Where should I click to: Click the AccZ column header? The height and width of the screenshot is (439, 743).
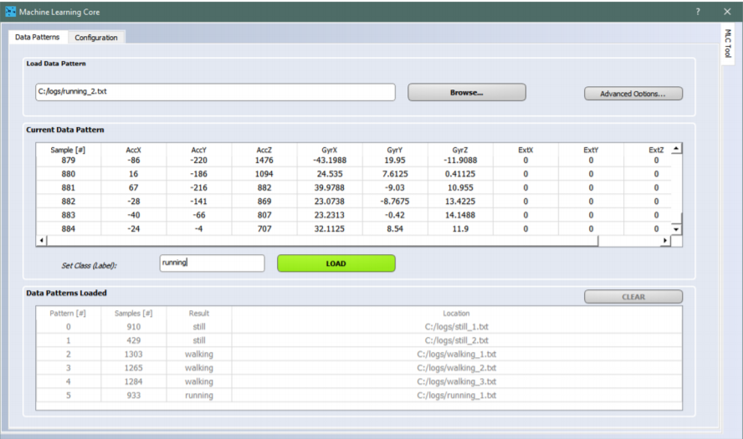[264, 150]
